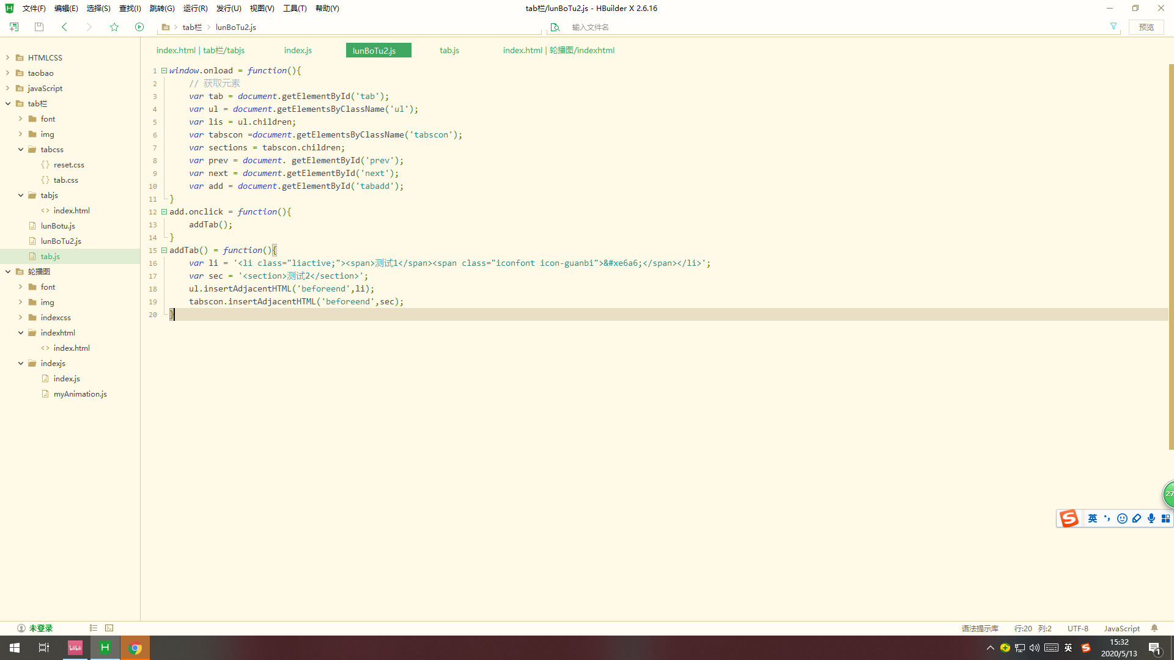Image resolution: width=1174 pixels, height=660 pixels.
Task: Collapse the tabcss folder
Action: (x=21, y=149)
